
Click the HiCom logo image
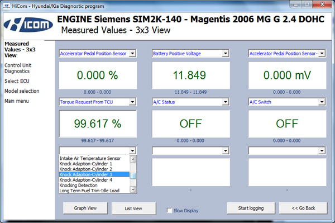coord(28,25)
